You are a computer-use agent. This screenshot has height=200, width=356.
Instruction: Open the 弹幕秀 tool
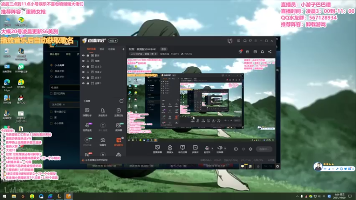click(x=103, y=142)
